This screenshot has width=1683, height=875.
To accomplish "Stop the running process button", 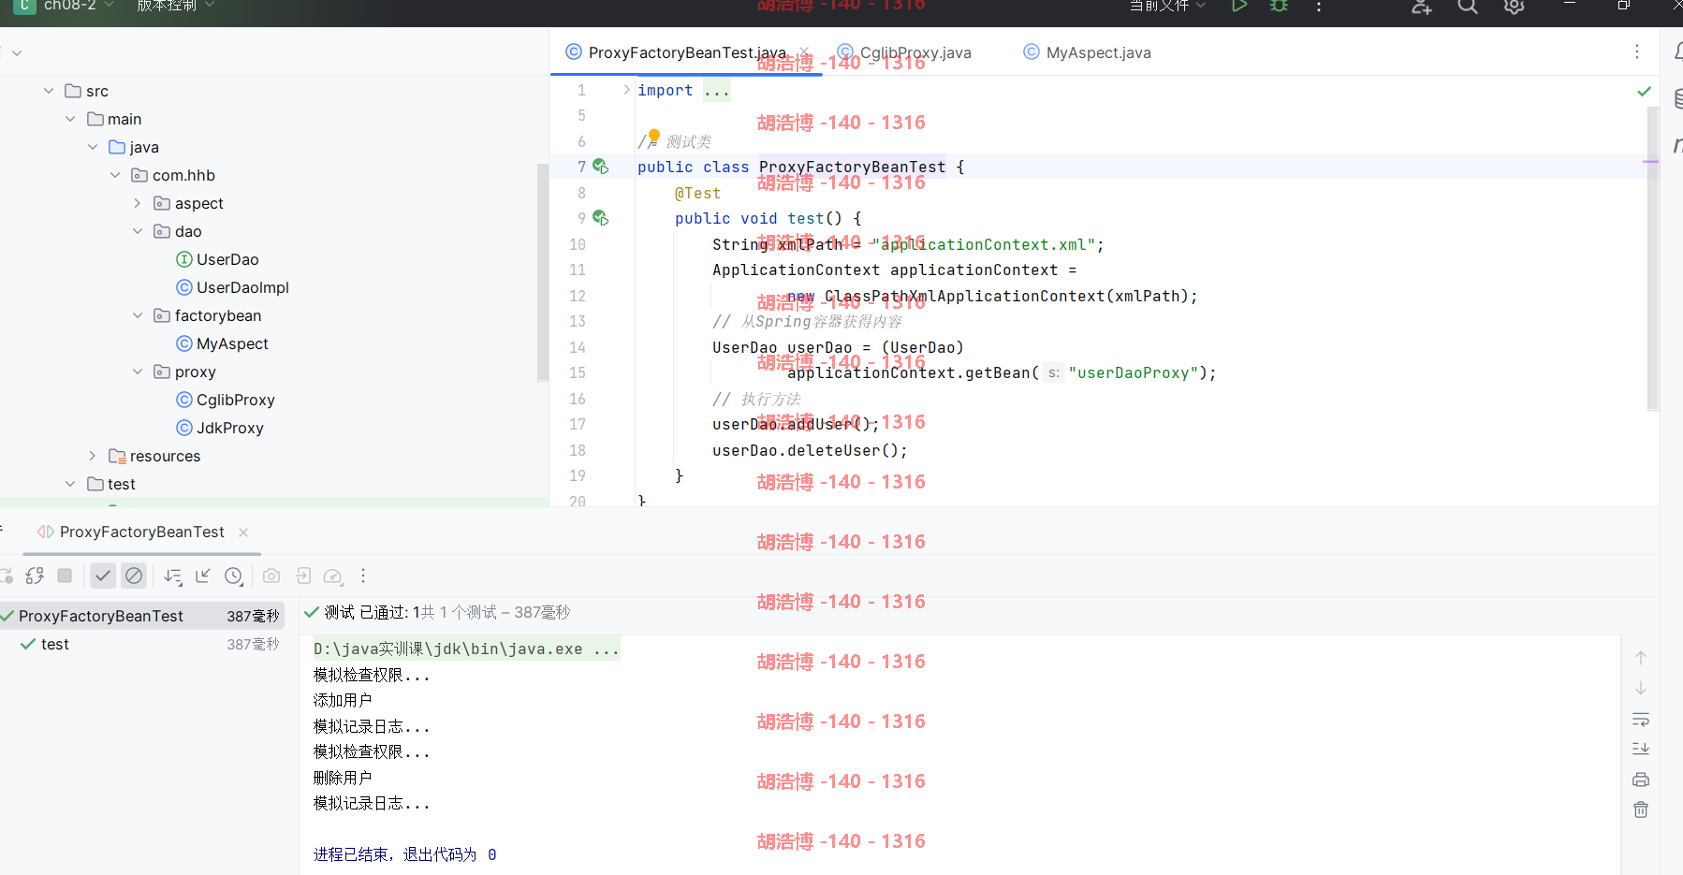I will 65,576.
